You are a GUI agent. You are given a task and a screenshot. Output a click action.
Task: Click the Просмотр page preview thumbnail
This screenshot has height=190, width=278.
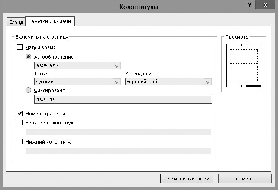click(x=243, y=65)
